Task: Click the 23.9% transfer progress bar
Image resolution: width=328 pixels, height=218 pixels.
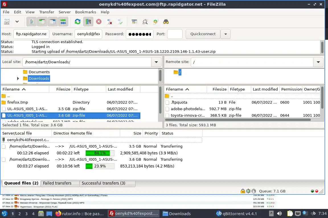Action: point(100,166)
